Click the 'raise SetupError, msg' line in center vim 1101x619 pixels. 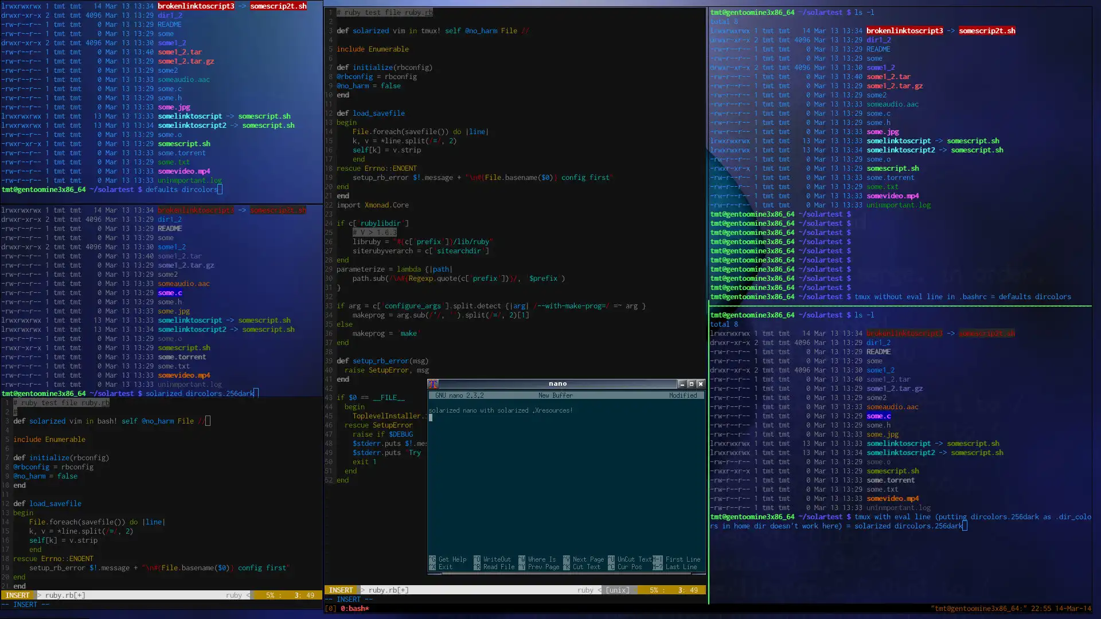pos(386,370)
